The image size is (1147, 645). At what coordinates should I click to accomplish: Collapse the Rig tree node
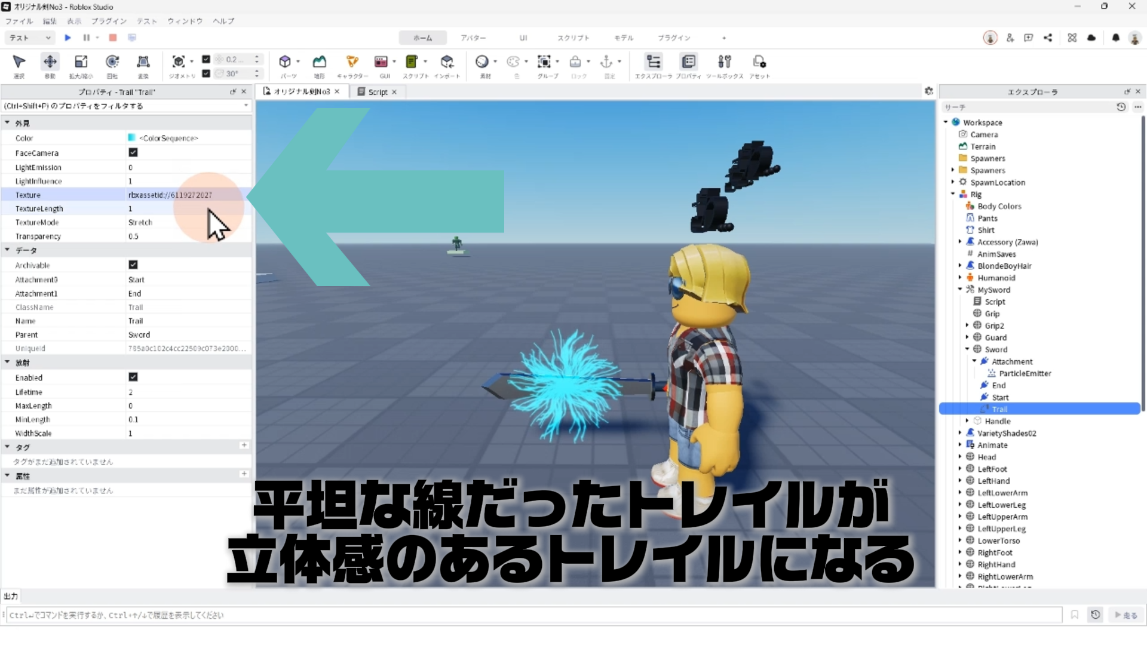tap(953, 194)
